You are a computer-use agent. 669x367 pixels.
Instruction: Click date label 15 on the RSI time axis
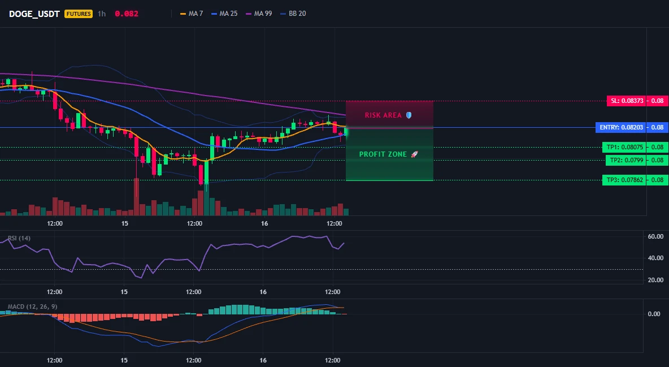pyautogui.click(x=124, y=292)
